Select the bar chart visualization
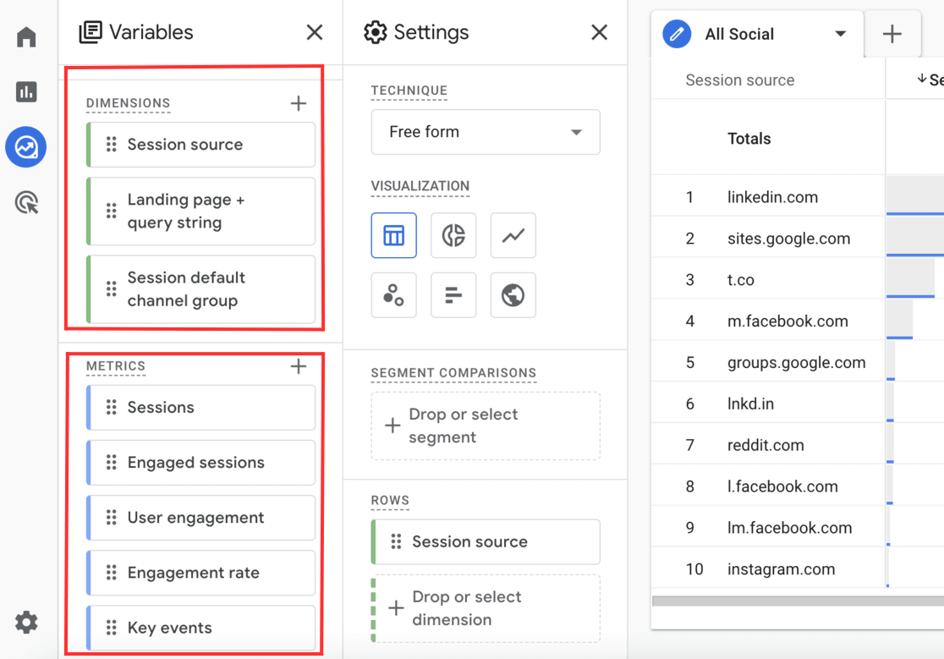The height and width of the screenshot is (659, 944). 453,295
